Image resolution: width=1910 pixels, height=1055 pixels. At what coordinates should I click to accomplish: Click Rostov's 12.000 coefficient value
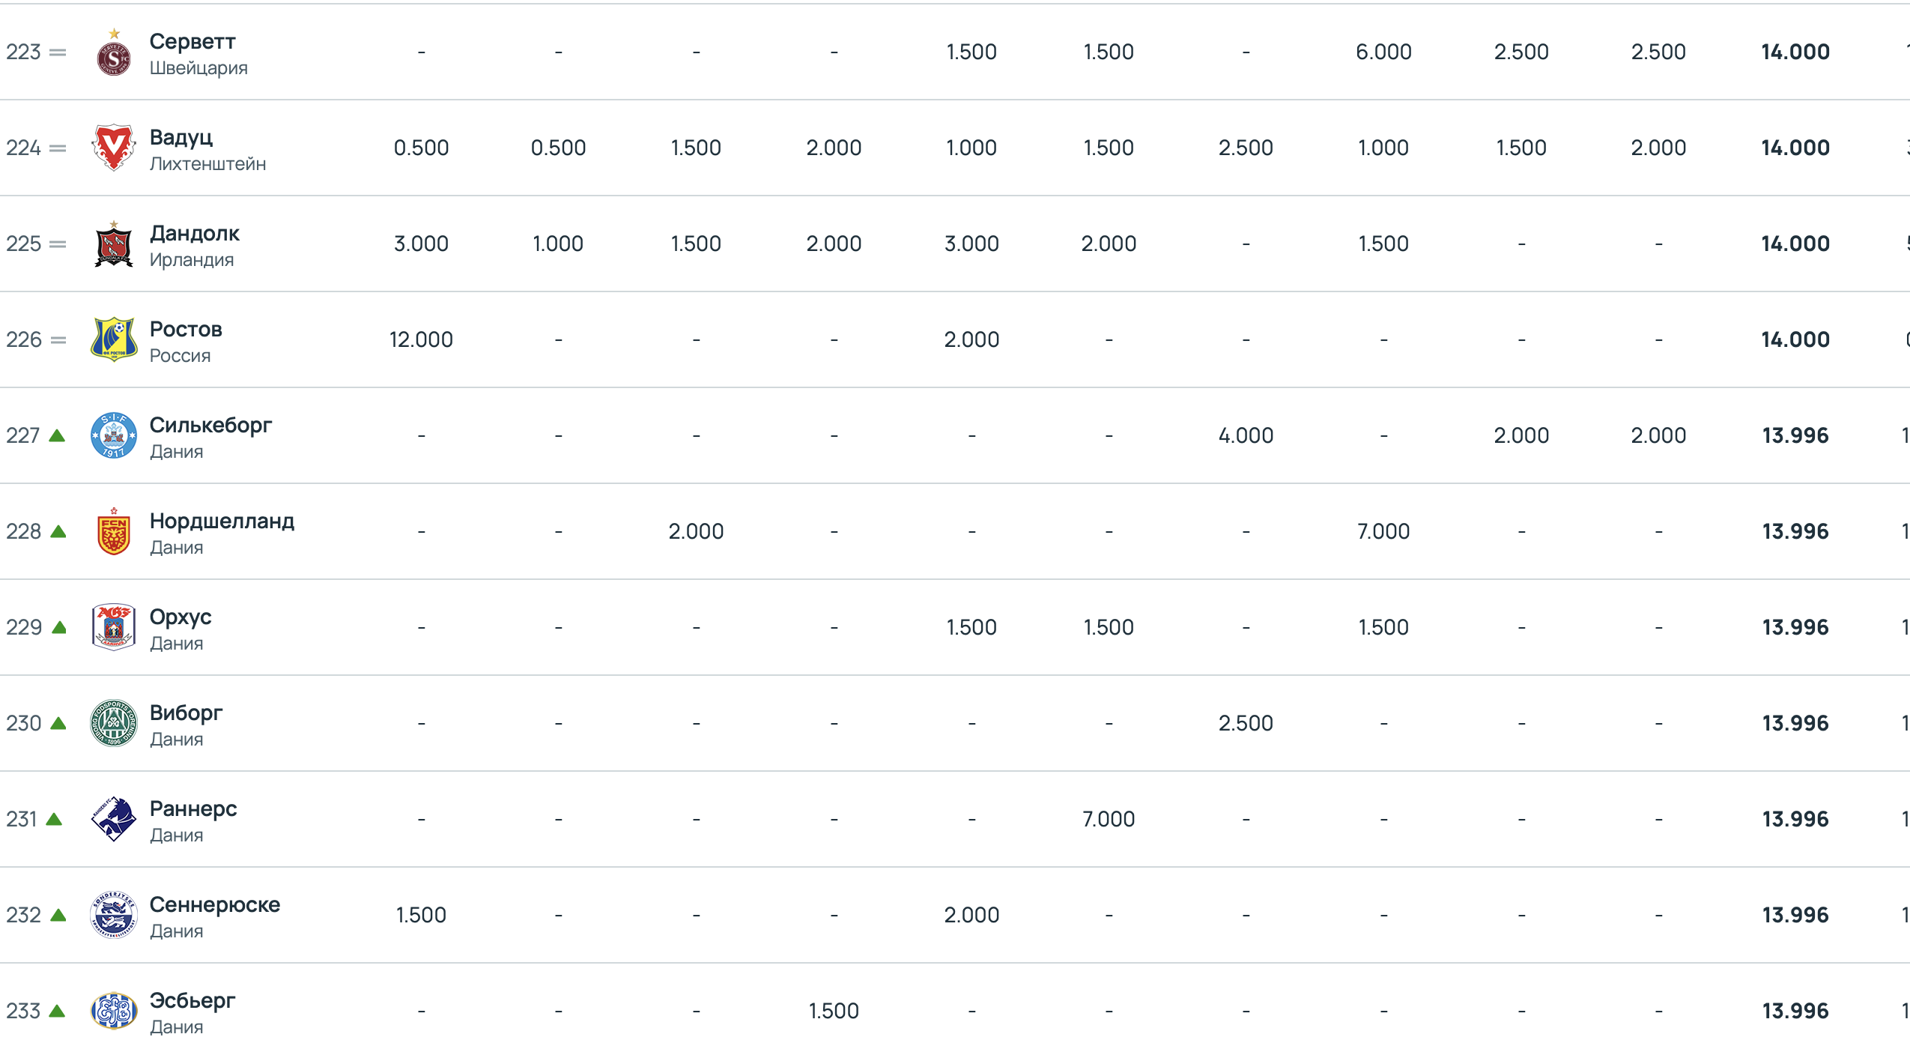421,339
